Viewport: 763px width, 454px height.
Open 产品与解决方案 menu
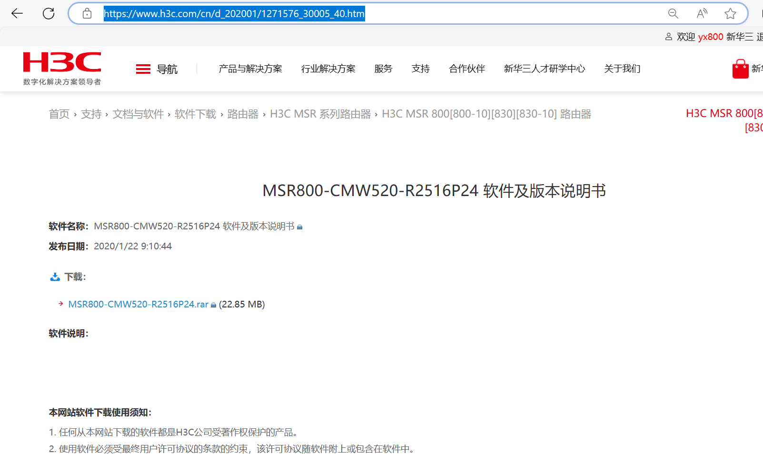(x=250, y=69)
